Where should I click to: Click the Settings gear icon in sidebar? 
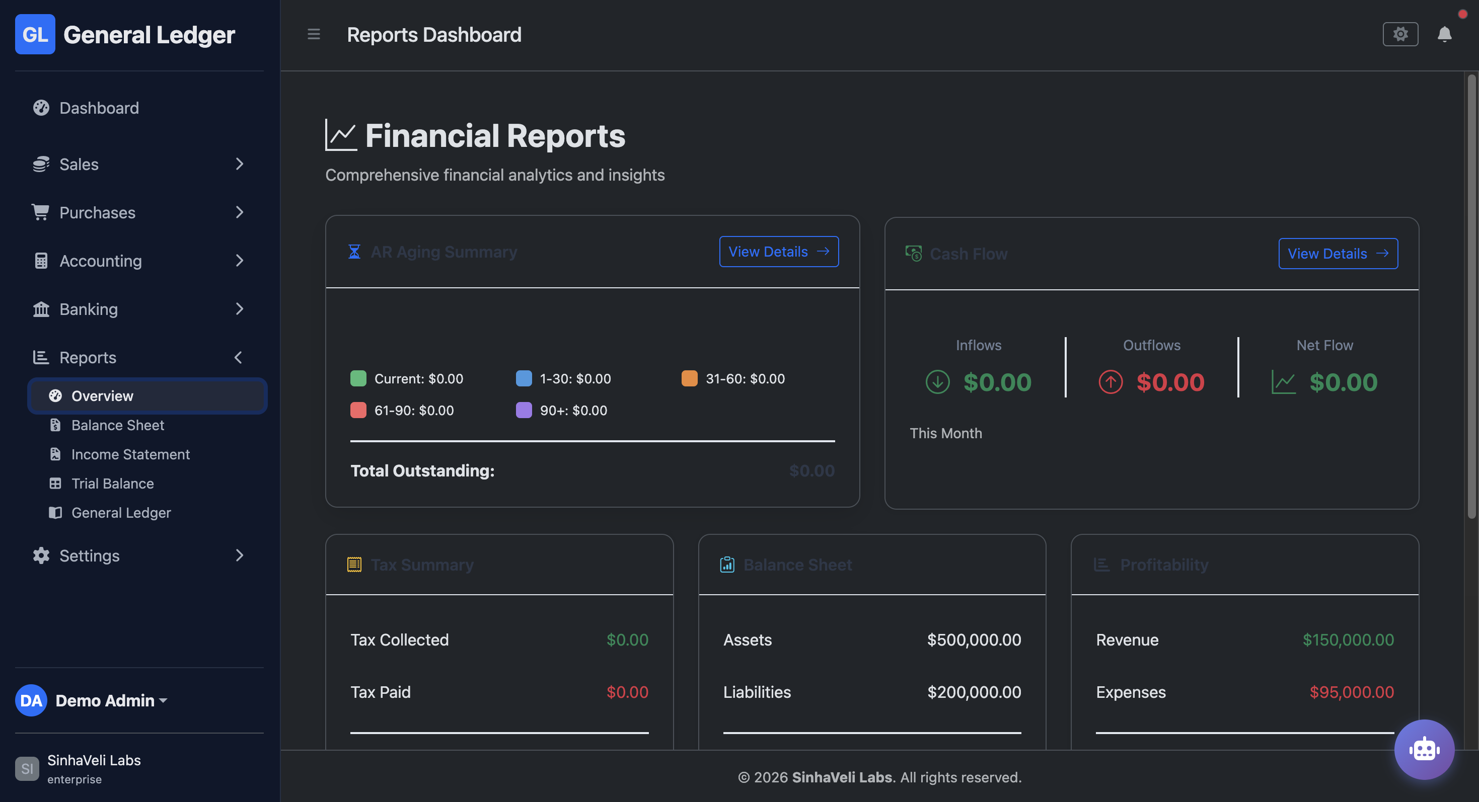[41, 555]
